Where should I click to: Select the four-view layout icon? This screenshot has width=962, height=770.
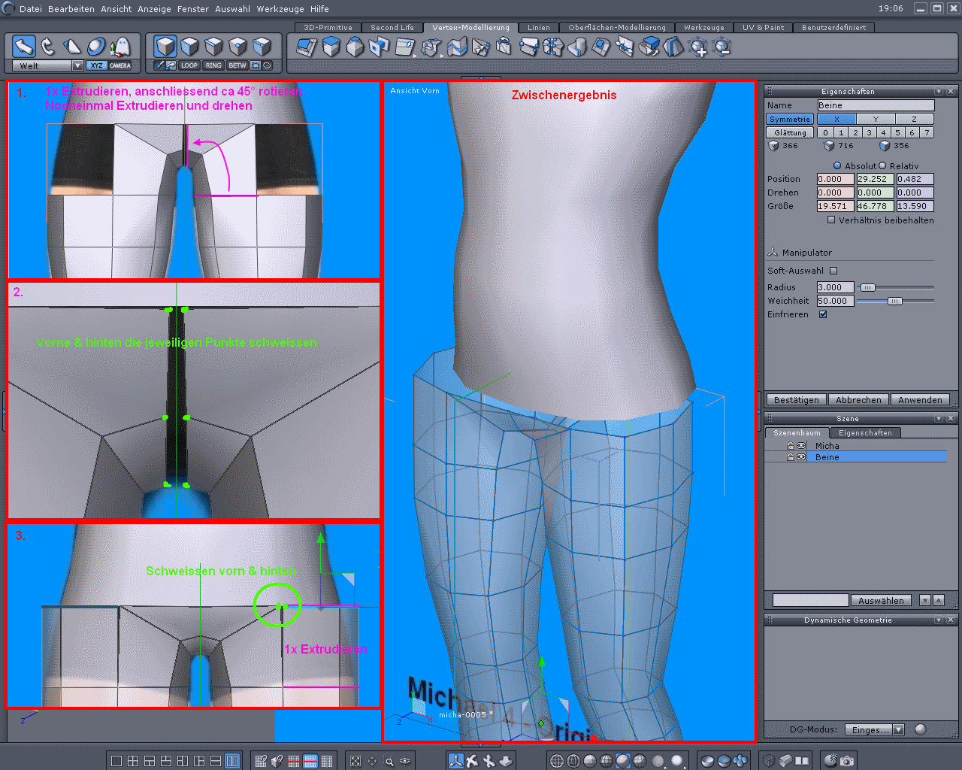[133, 761]
